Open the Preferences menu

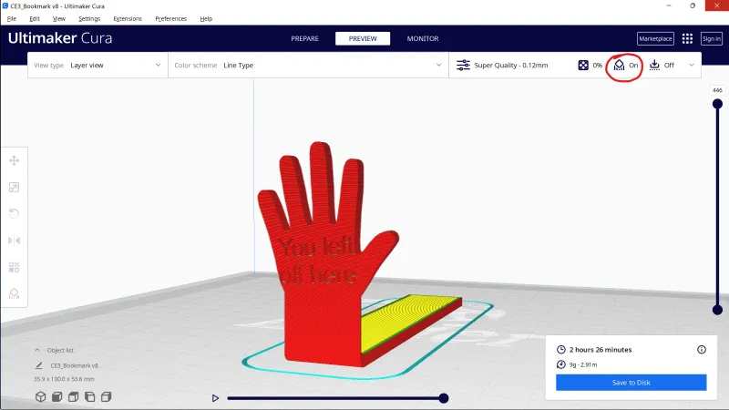[170, 18]
